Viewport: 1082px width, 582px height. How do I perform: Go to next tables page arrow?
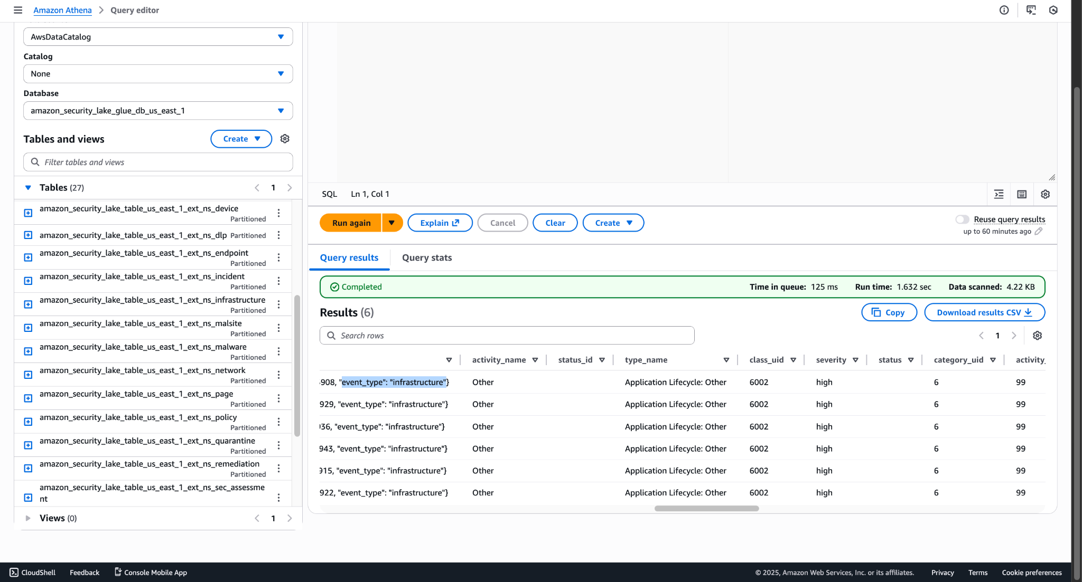[290, 187]
